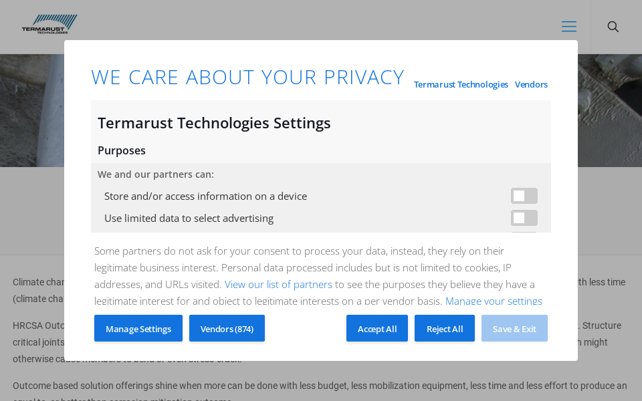Open 'View our list of partners' link
The height and width of the screenshot is (401, 642).
pyautogui.click(x=278, y=284)
